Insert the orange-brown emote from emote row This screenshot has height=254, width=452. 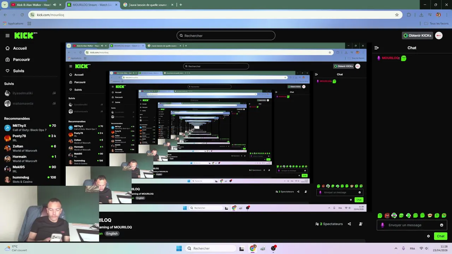pos(430,216)
